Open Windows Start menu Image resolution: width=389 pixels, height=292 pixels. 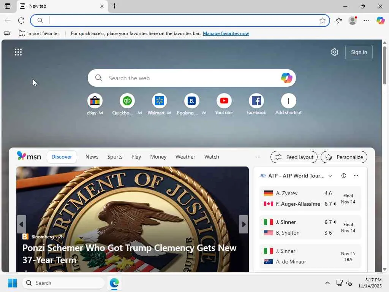[x=12, y=283]
